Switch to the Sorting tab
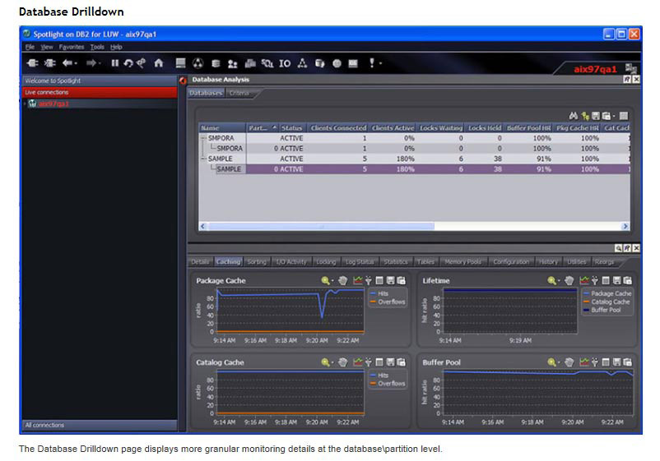Image resolution: width=660 pixels, height=461 pixels. (x=257, y=261)
